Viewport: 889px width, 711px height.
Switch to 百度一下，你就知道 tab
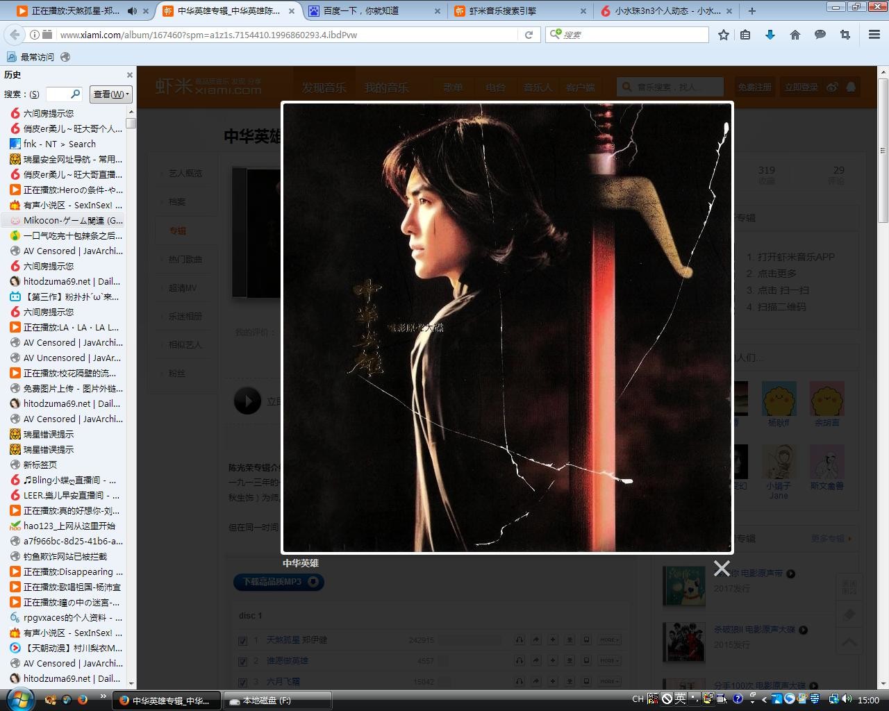[x=374, y=11]
